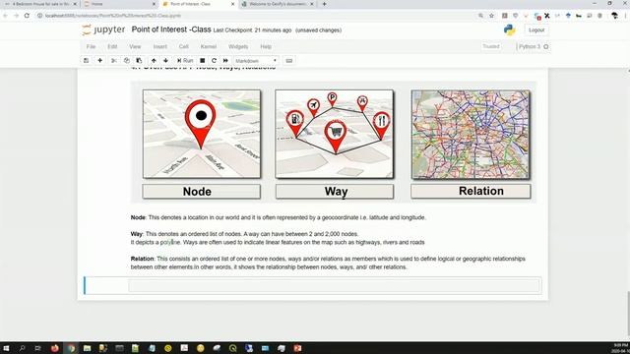Screen dimensions: 630x354
Task: Paste cells below toolbar icon
Action: click(139, 61)
